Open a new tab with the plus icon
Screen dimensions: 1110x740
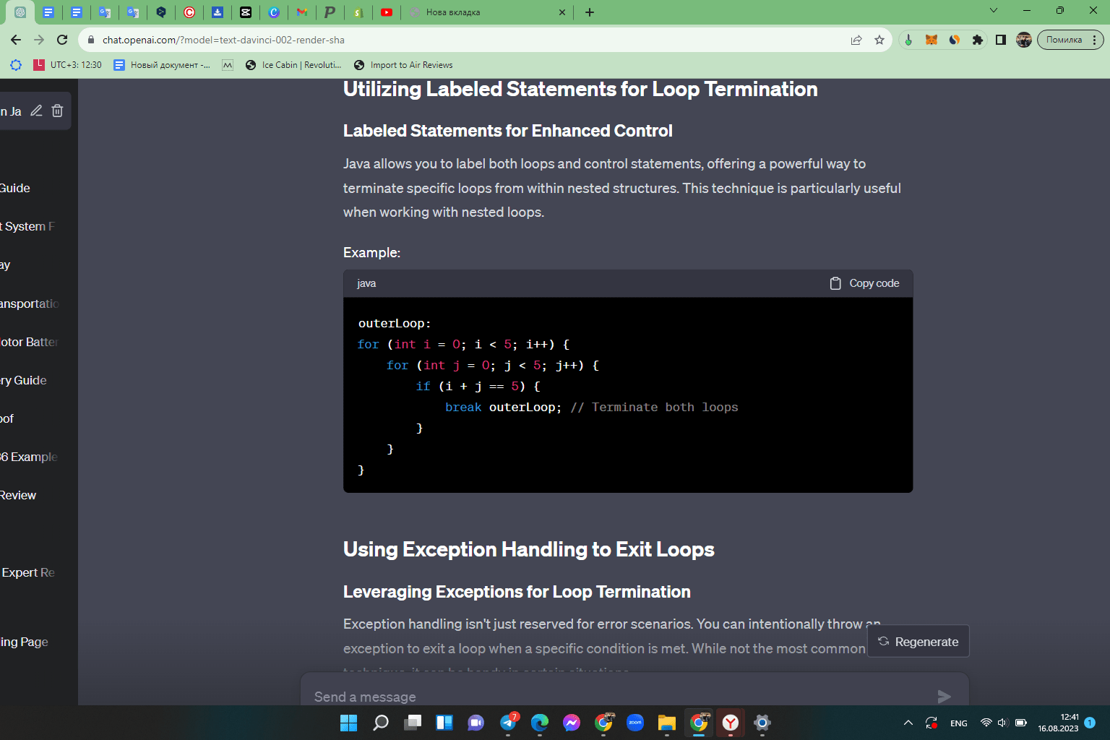pos(590,12)
